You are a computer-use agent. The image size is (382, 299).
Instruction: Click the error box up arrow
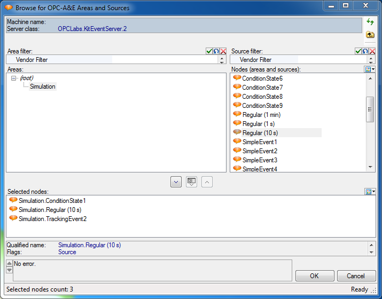(x=9, y=263)
